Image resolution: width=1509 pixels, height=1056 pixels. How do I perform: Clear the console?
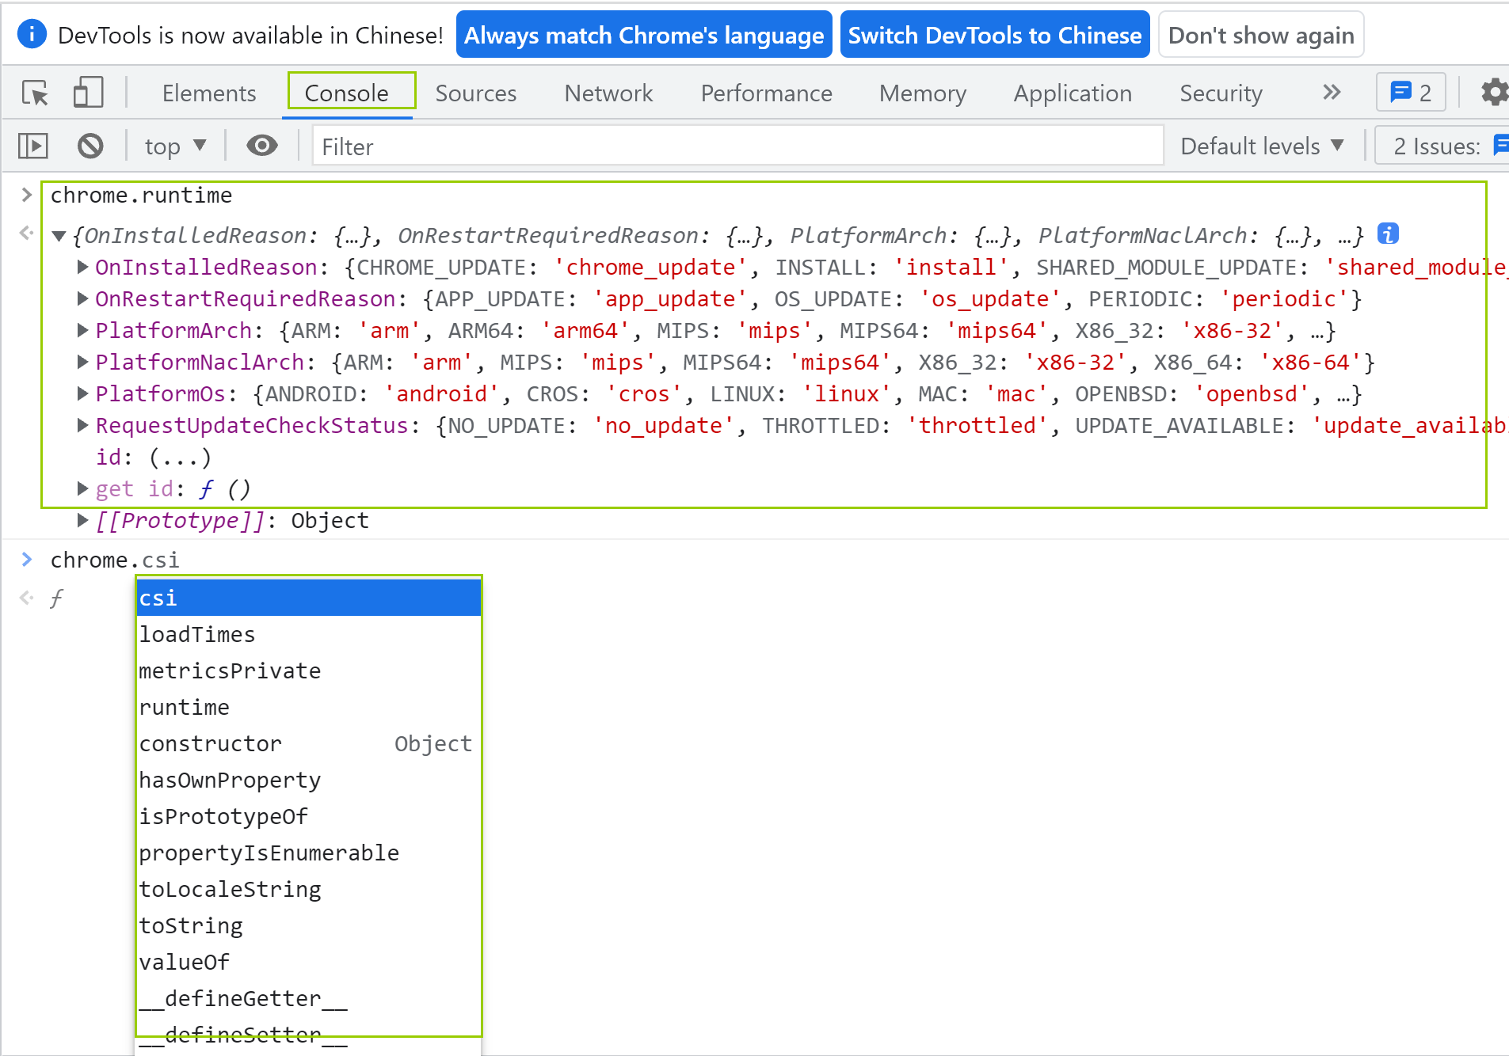(x=91, y=146)
